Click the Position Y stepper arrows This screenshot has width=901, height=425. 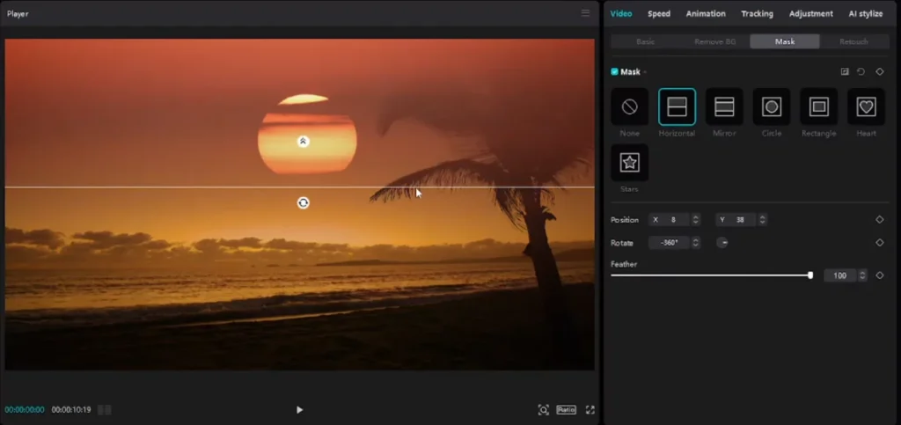pos(763,219)
